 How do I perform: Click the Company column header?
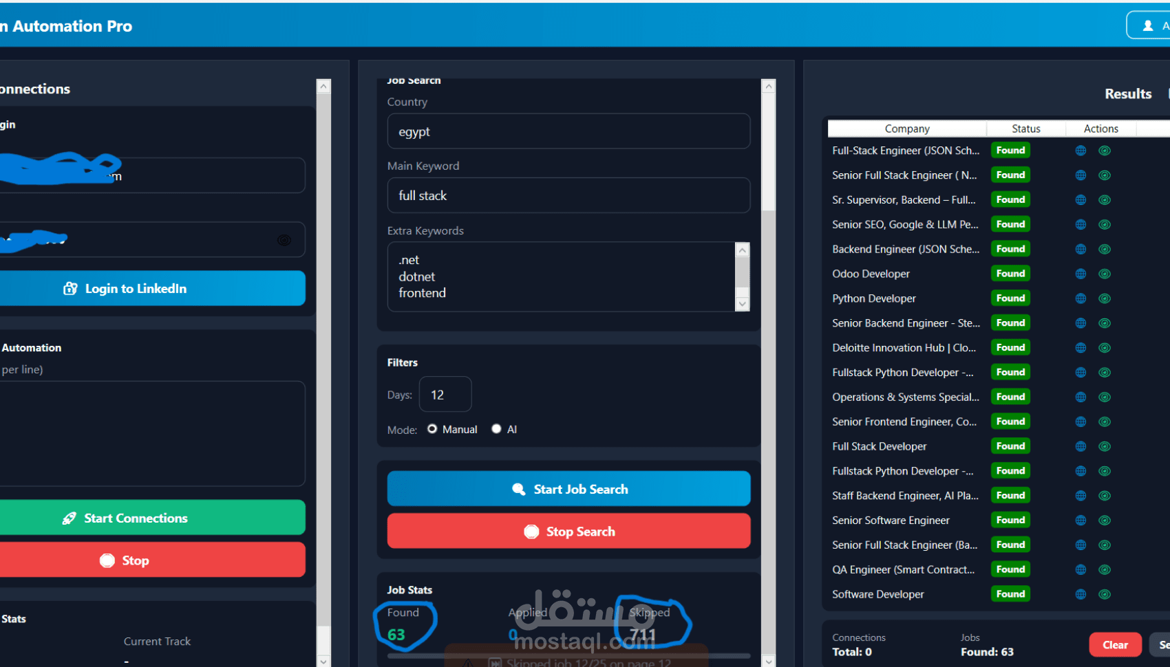pyautogui.click(x=907, y=129)
